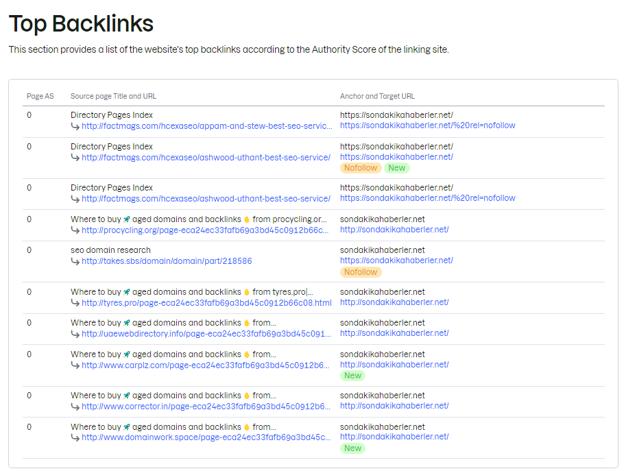
Task: Open the target URL in the corrector.in row
Action: 394,406
